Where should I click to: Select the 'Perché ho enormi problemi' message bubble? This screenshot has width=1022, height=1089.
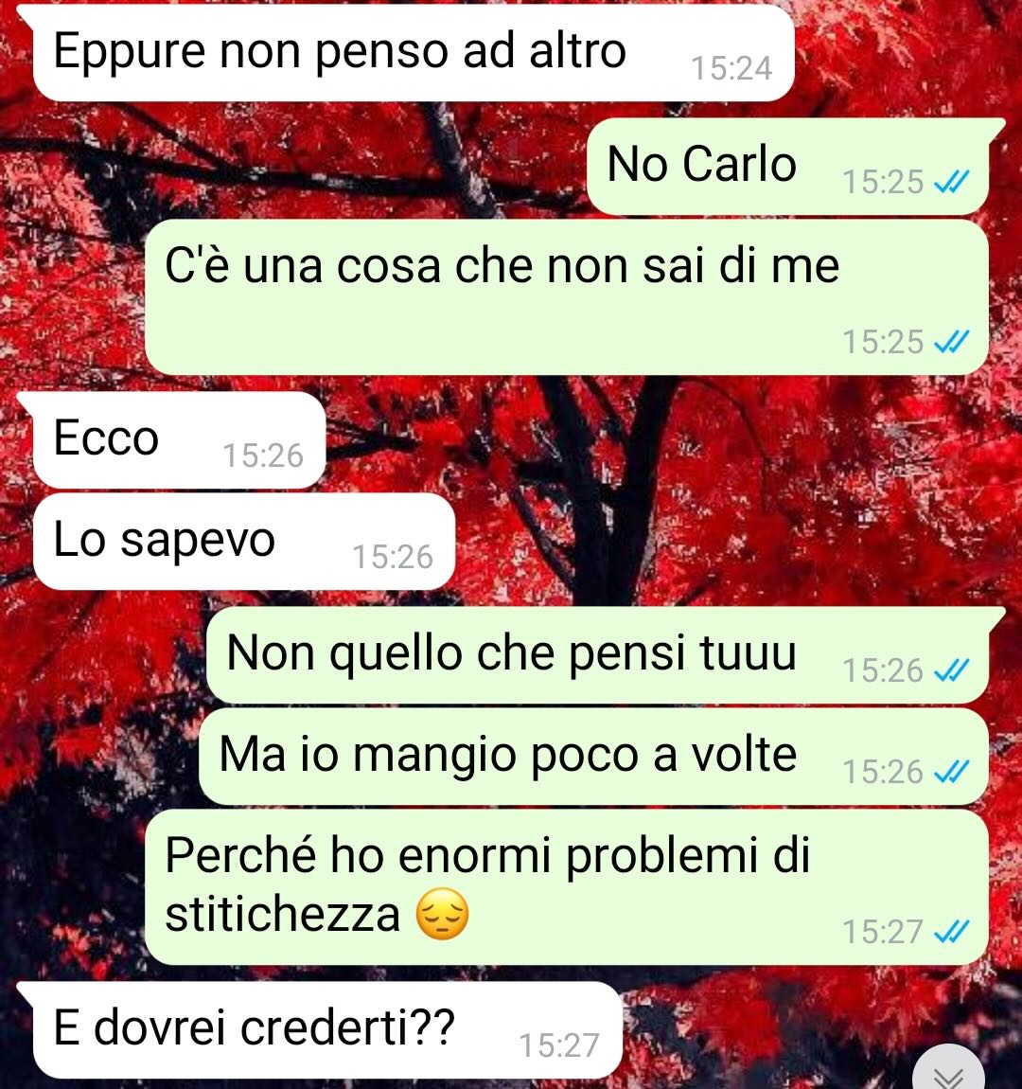coord(567,887)
